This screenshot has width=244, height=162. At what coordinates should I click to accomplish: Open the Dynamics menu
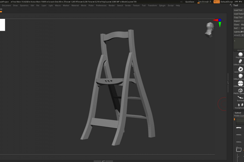(24, 5)
